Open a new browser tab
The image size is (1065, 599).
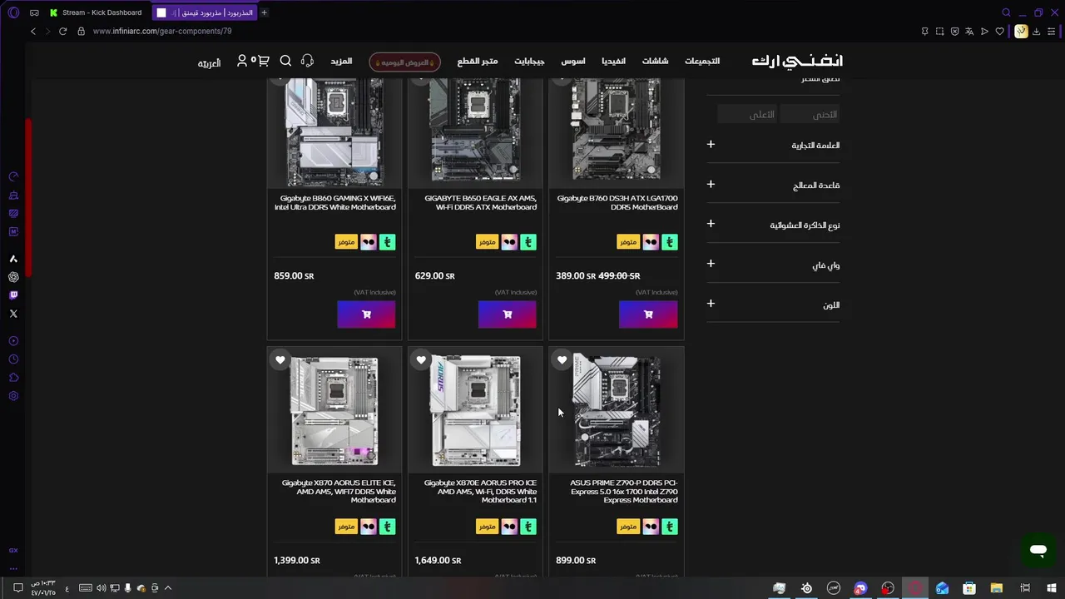[x=264, y=12]
